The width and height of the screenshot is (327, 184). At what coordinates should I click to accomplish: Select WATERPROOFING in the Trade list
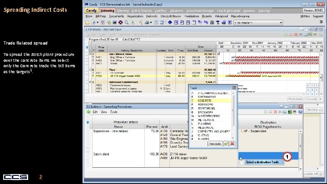[211, 116]
